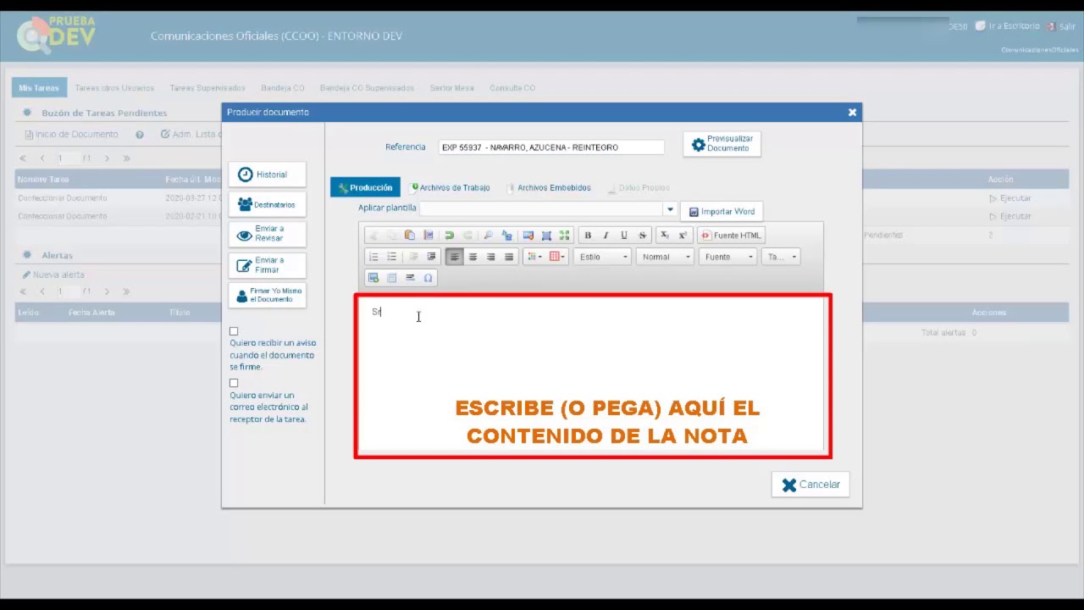Maximize the editor with the green arrows icon
Image resolution: width=1084 pixels, height=610 pixels.
(564, 236)
